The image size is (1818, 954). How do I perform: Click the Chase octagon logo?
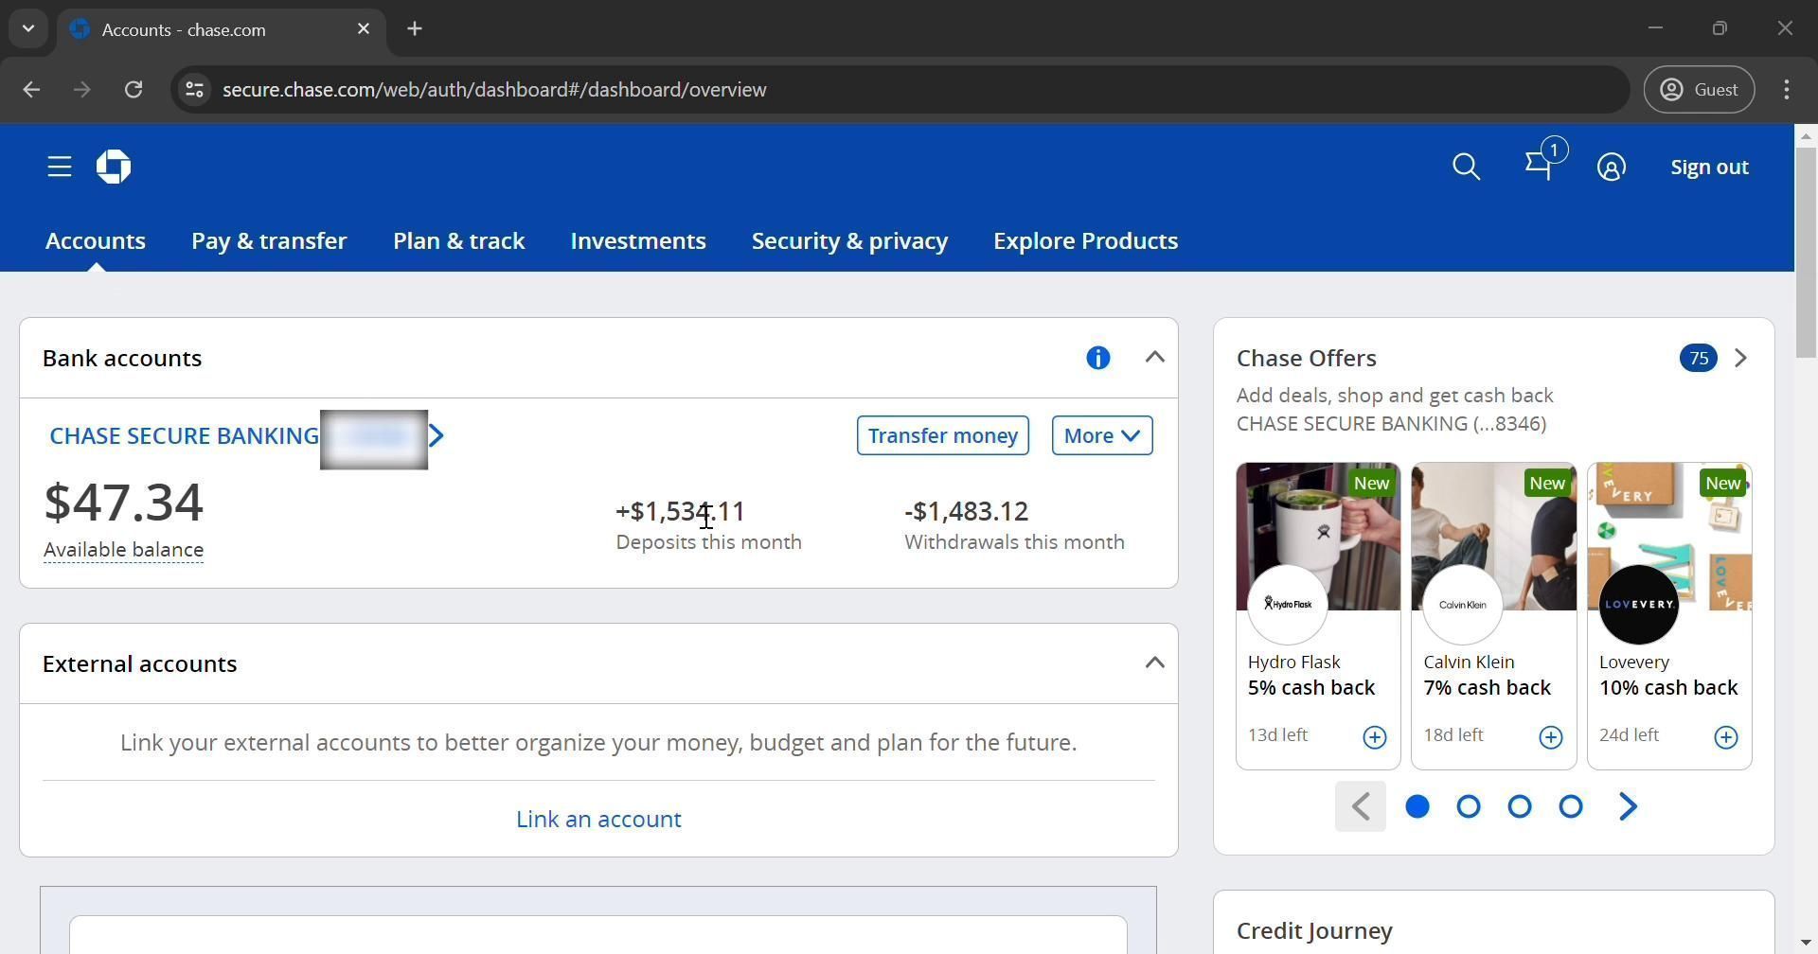coord(114,168)
